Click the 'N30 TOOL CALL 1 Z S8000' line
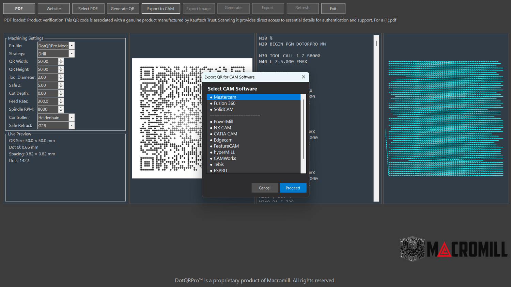The height and width of the screenshot is (287, 511). 290,55
